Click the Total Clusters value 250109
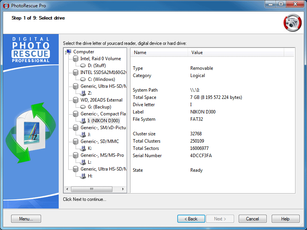The width and height of the screenshot is (307, 230). coord(197,141)
